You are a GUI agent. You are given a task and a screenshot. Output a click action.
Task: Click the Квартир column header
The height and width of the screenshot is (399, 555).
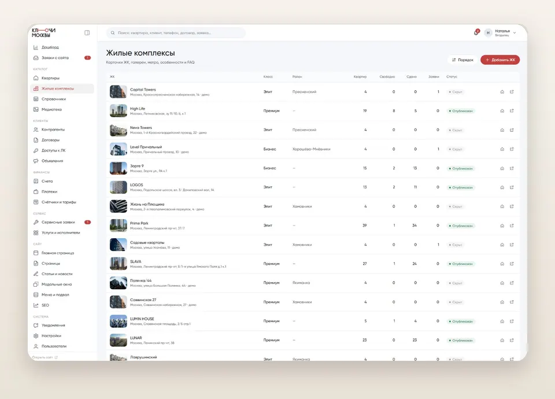pos(360,77)
